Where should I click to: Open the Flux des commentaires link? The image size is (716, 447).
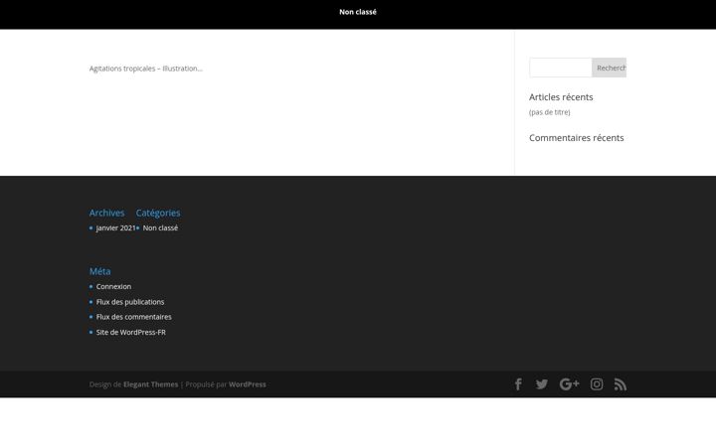134,317
